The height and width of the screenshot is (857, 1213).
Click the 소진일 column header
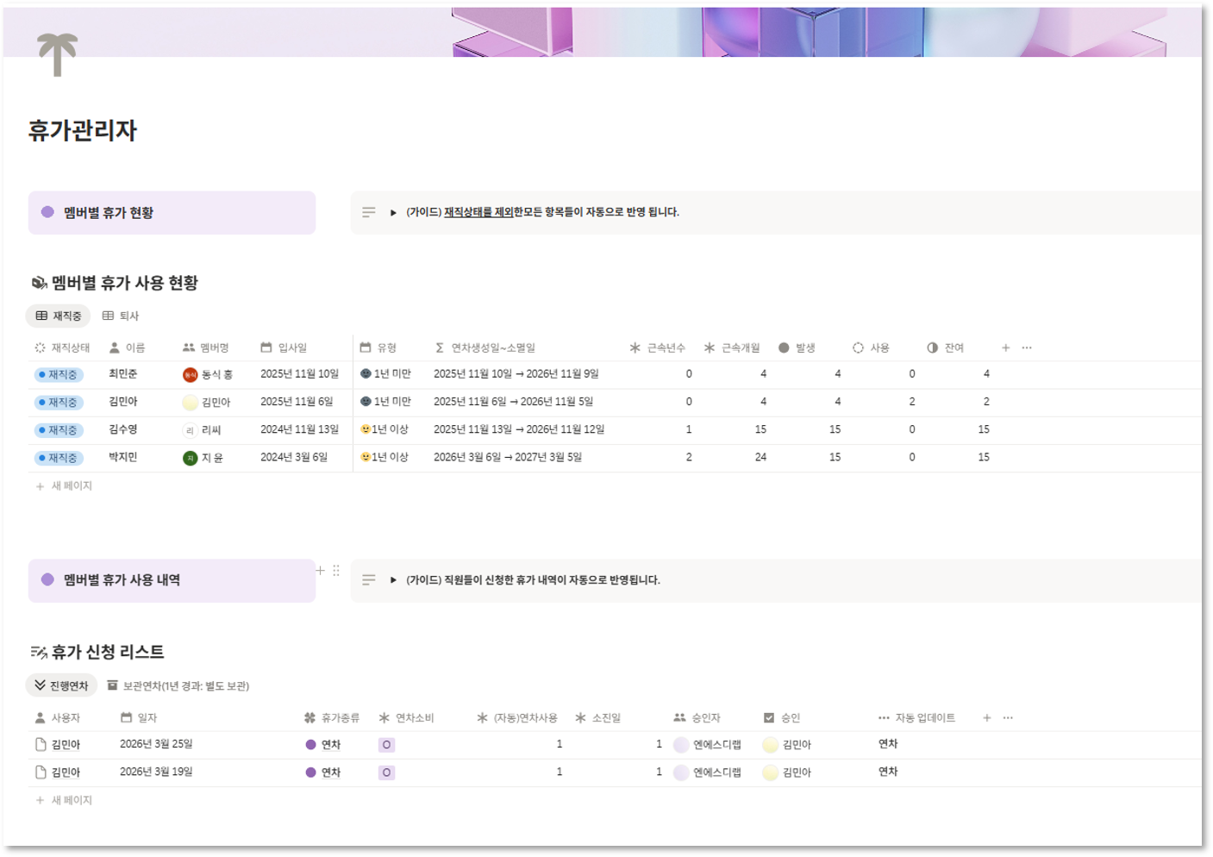coord(597,718)
